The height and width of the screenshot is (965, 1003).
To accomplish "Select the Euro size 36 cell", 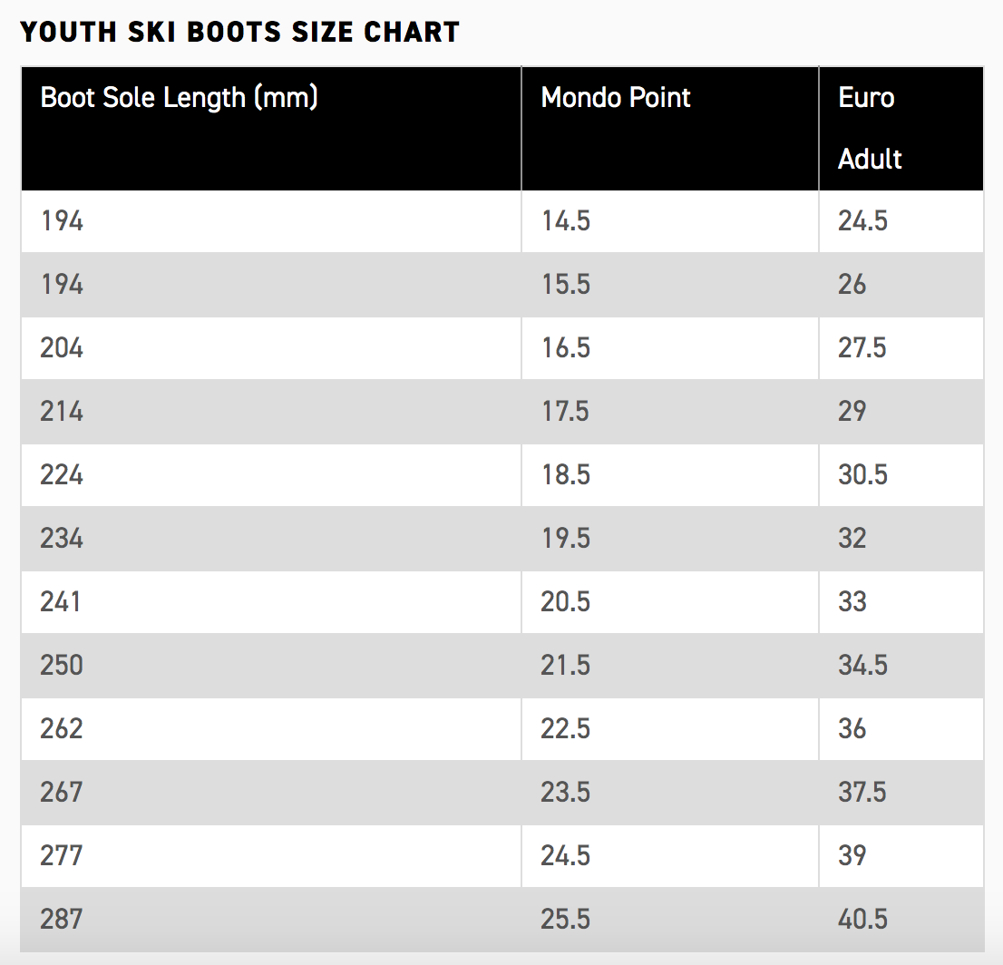I will tap(852, 729).
